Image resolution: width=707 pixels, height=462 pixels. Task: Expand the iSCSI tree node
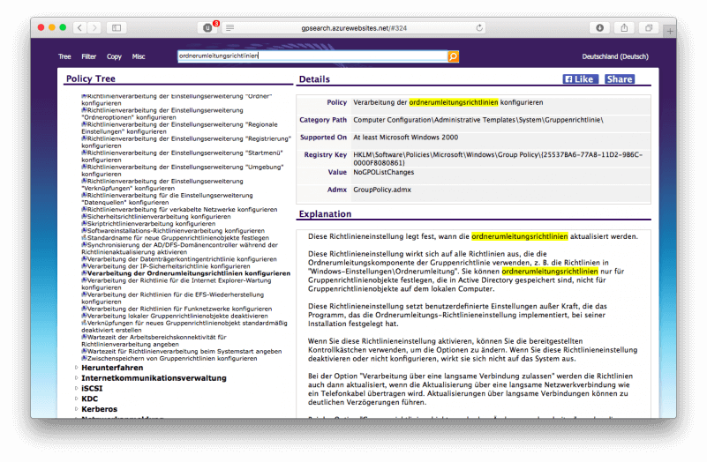[76, 388]
